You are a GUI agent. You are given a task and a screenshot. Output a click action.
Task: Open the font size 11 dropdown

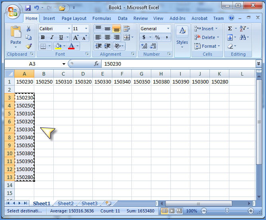[86, 29]
